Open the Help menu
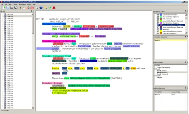 [34, 4]
